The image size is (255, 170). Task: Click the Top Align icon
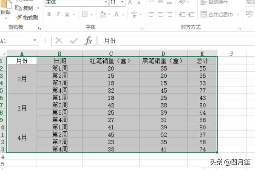[151, 2]
